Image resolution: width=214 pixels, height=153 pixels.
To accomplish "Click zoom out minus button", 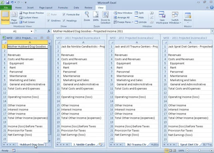I will pos(187,151).
